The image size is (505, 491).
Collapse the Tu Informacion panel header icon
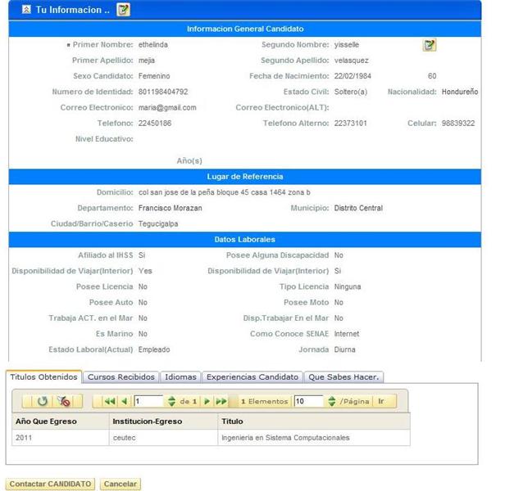[x=26, y=11]
